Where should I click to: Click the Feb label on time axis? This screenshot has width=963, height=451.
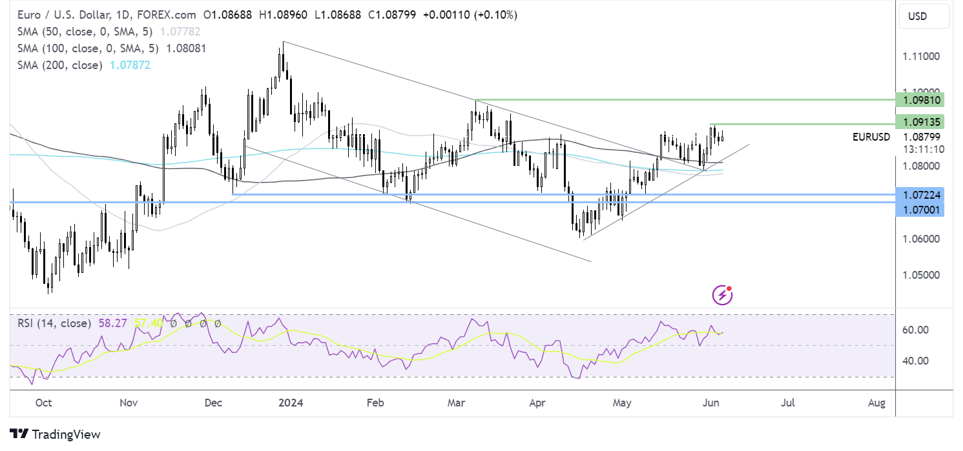pyautogui.click(x=375, y=403)
